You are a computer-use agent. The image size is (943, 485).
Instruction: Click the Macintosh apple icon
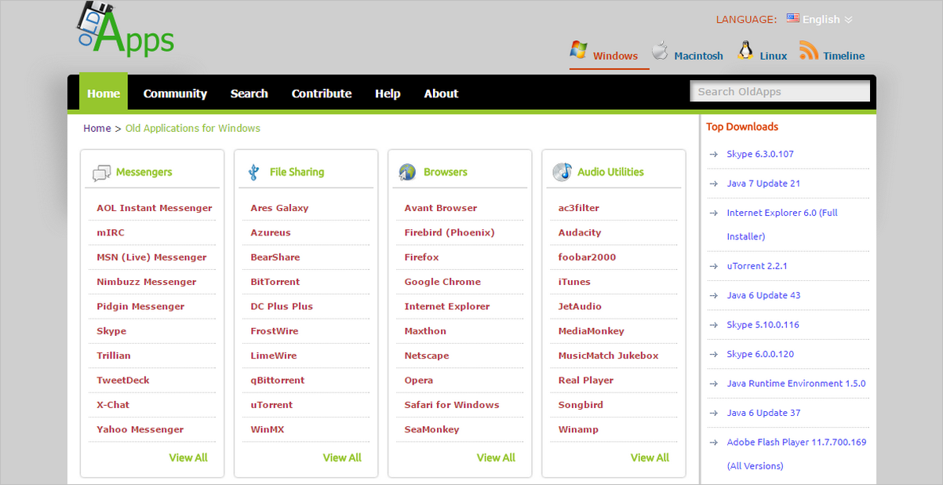click(660, 50)
